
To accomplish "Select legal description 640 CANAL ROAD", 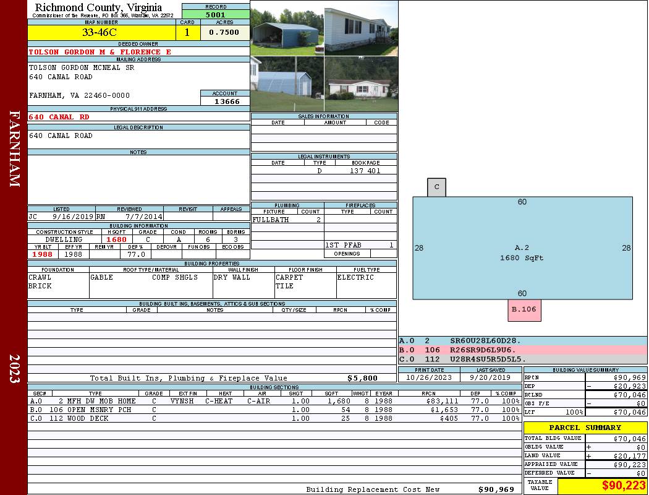I will pos(61,136).
